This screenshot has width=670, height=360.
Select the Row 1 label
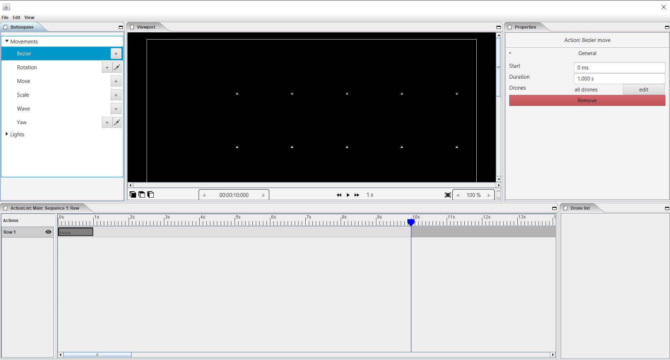tap(10, 232)
